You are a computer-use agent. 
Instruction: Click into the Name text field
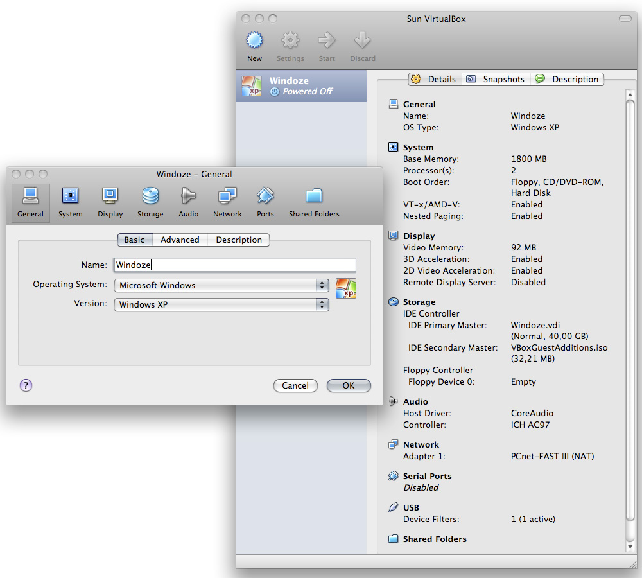point(235,265)
